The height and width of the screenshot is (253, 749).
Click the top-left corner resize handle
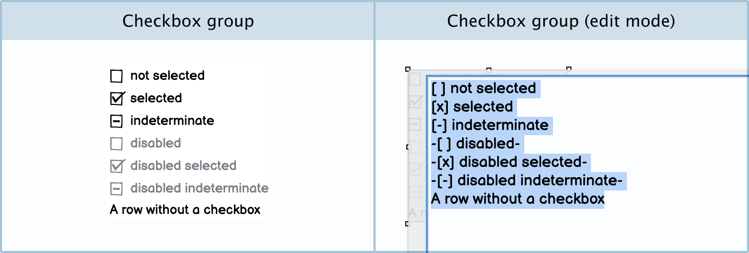coord(408,68)
